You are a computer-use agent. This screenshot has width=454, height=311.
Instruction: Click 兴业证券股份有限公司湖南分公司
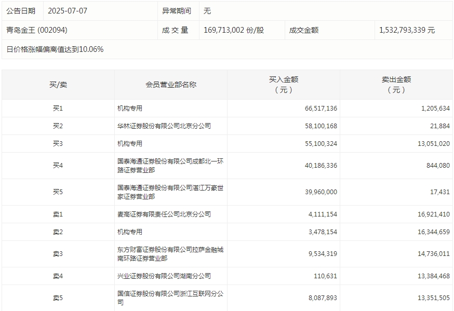click(x=164, y=276)
